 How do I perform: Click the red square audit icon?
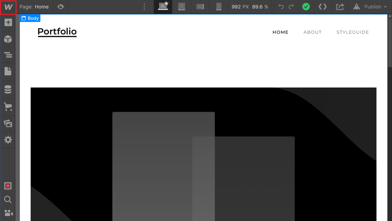click(x=8, y=186)
